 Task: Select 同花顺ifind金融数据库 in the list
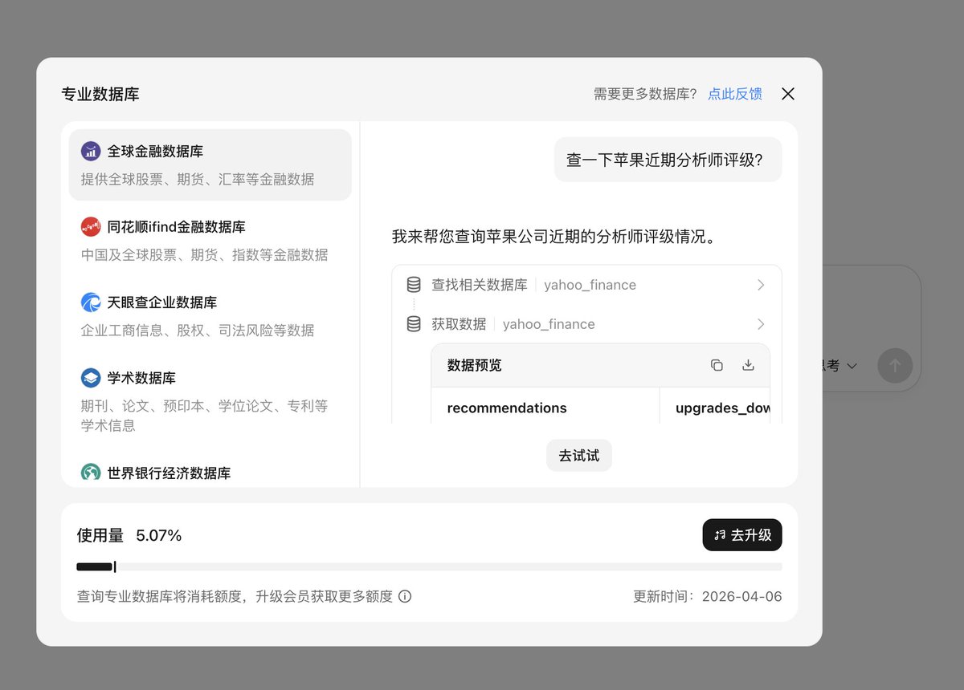pos(210,240)
